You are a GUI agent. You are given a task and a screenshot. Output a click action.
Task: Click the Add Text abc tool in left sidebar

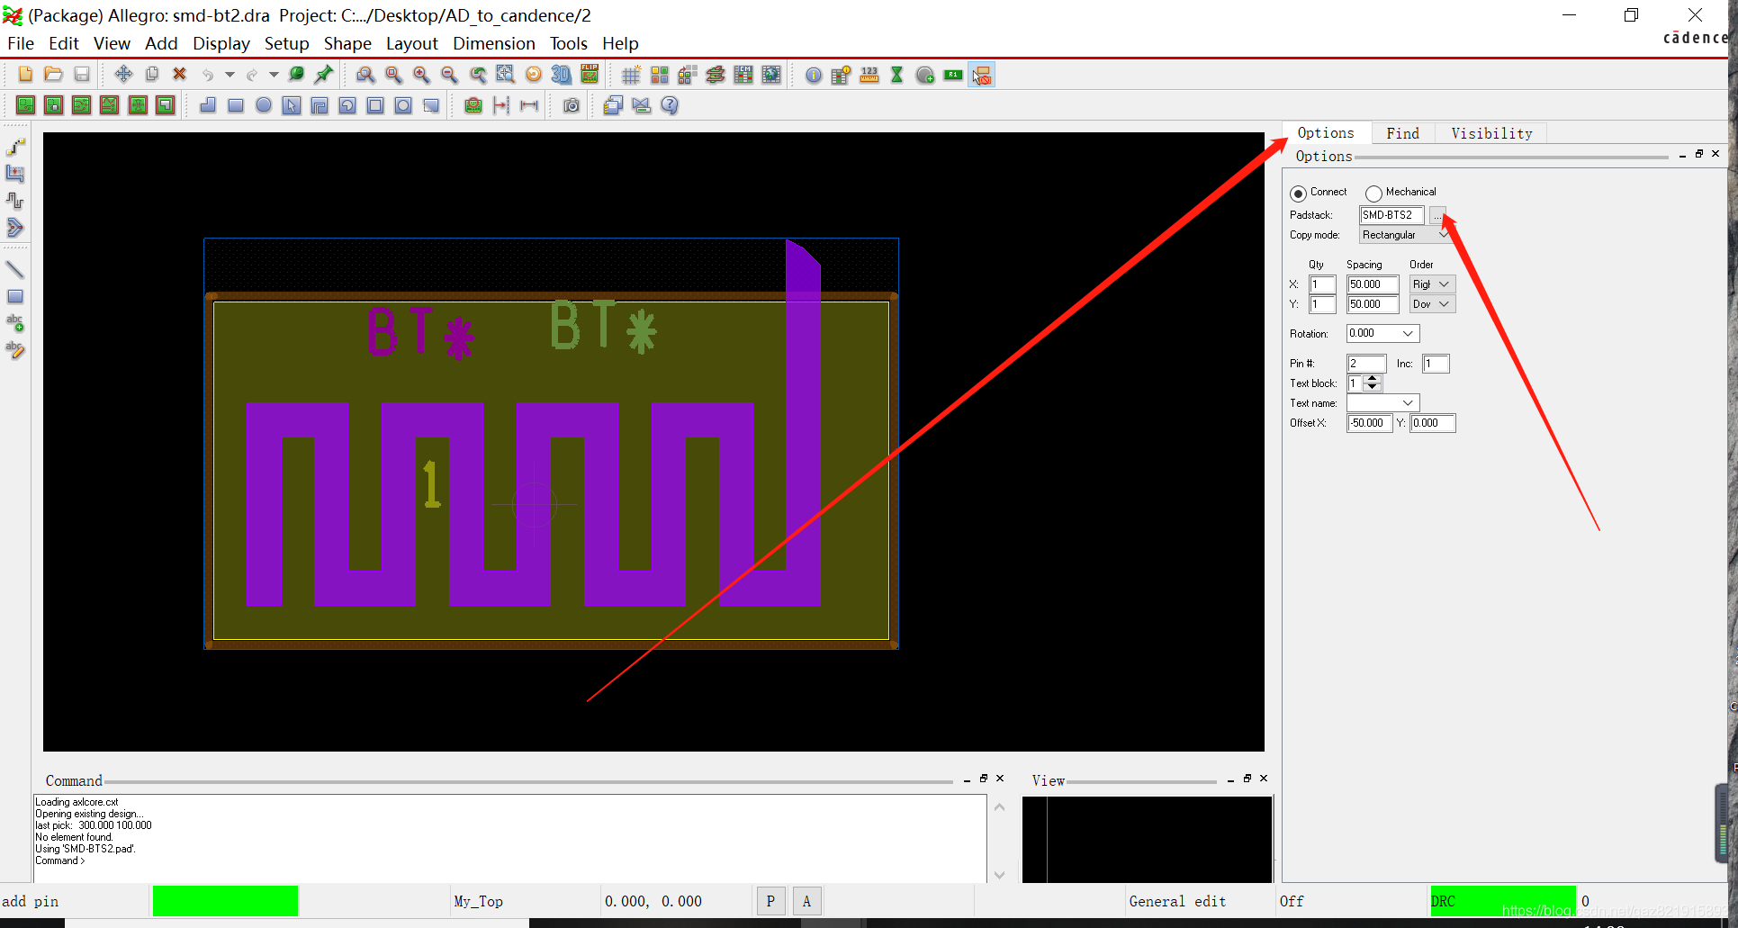tap(15, 322)
